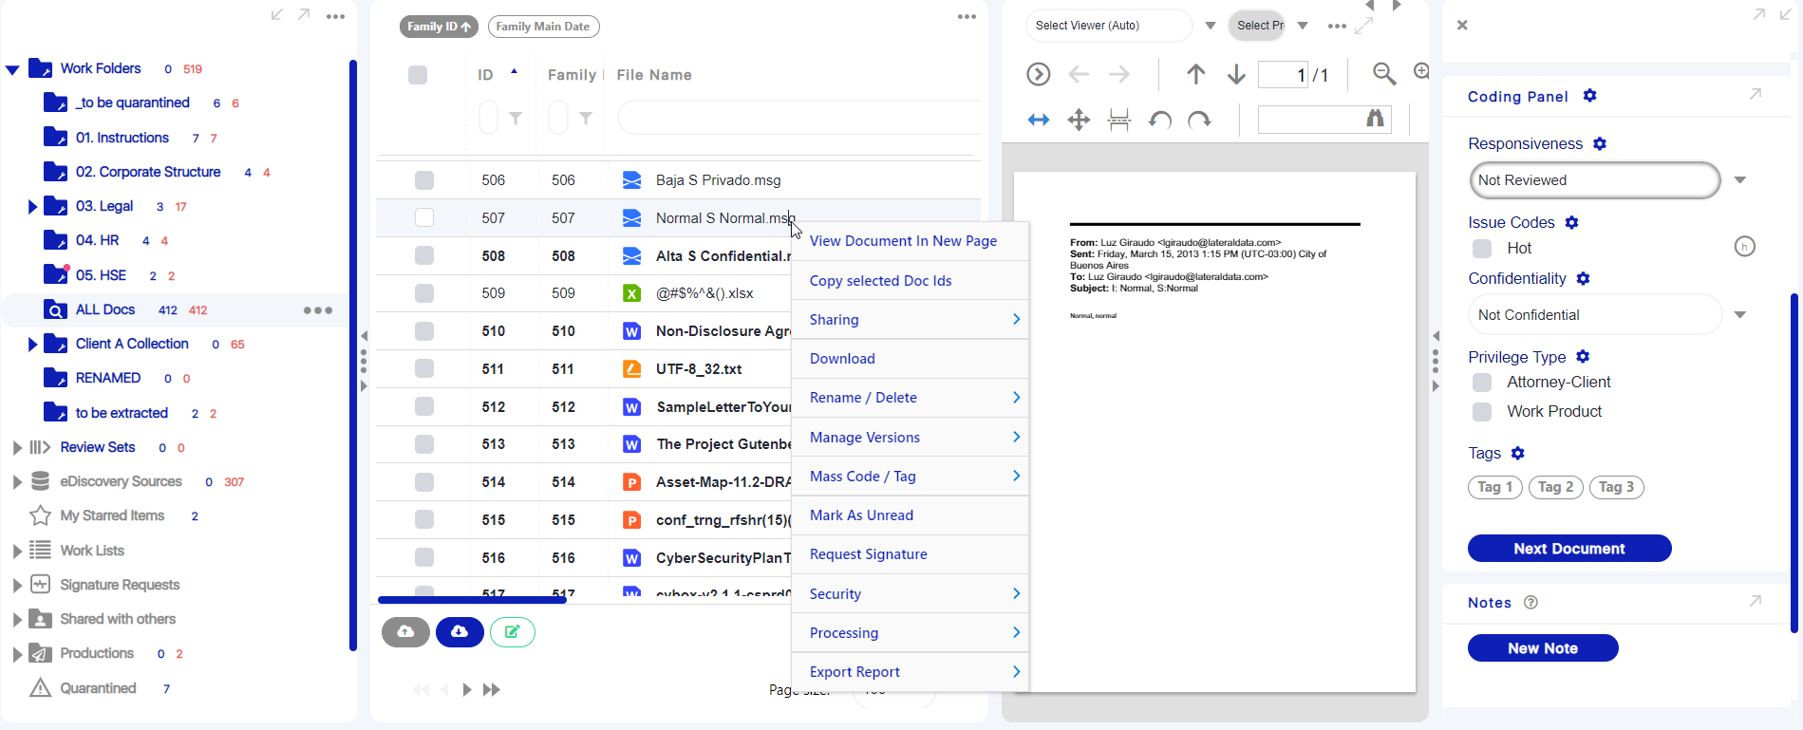Click the blue download cloud button
Viewport: 1803px width, 730px height.
[x=460, y=631]
